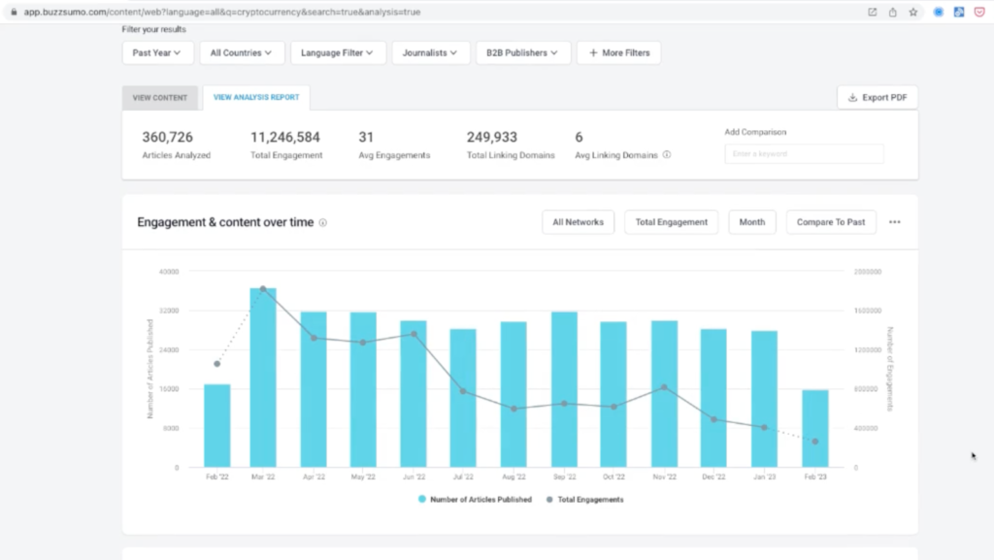The height and width of the screenshot is (560, 994).
Task: Click the Dec '22 articles bar
Action: tap(713, 399)
